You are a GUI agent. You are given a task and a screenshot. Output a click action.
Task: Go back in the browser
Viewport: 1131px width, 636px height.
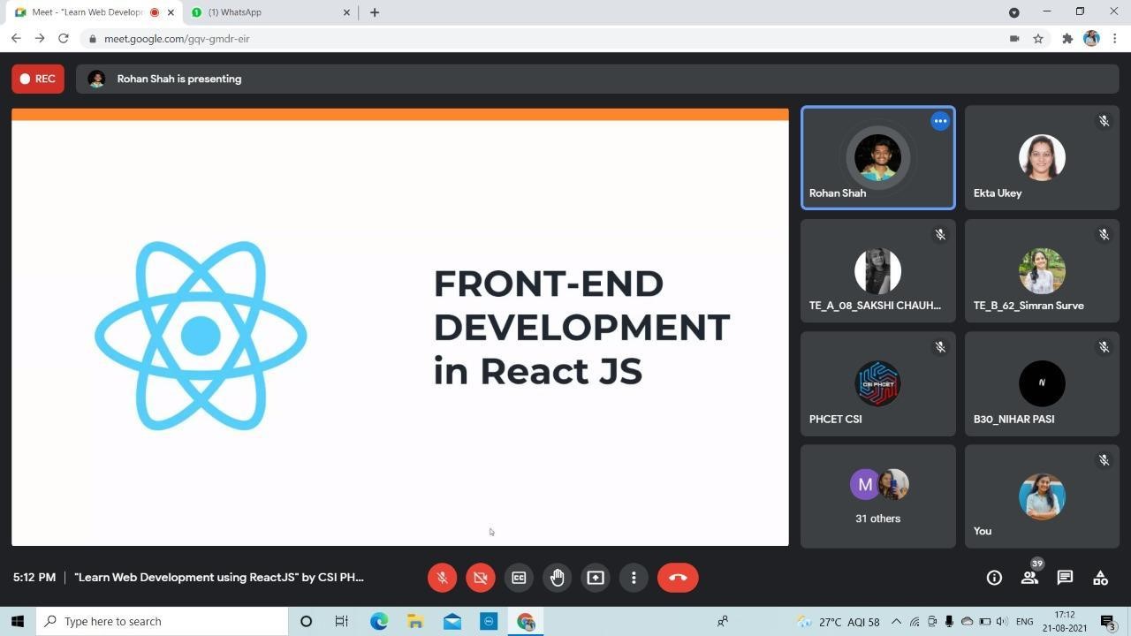(x=16, y=39)
